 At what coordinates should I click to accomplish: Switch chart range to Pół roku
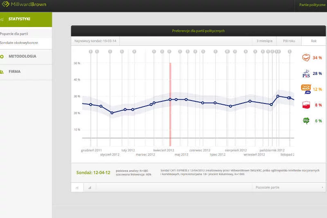tap(289, 41)
